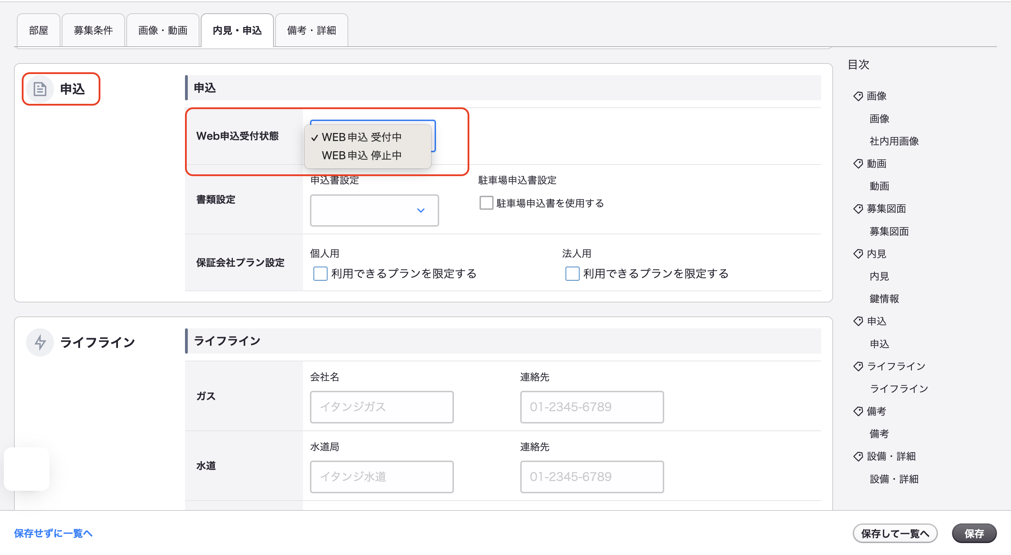Check 法人用 利用できるプランを限定する
Viewport: 1011px width, 555px height.
[572, 273]
